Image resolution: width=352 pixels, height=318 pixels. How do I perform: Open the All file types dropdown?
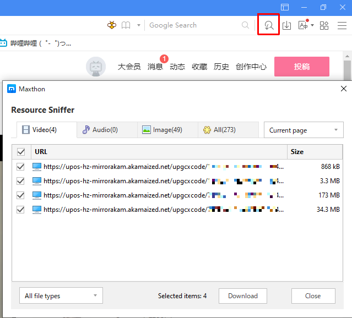coord(61,295)
